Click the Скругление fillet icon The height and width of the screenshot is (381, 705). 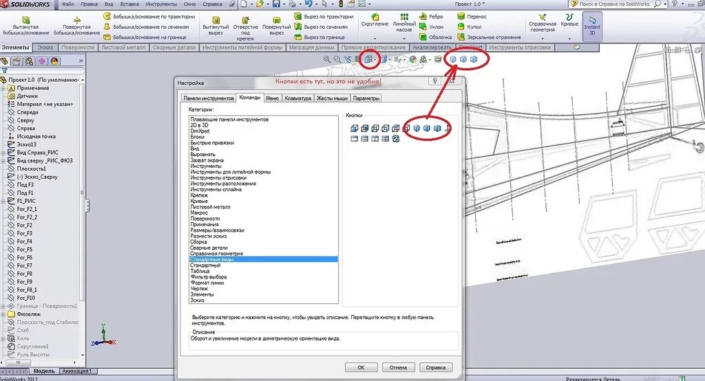pyautogui.click(x=375, y=17)
